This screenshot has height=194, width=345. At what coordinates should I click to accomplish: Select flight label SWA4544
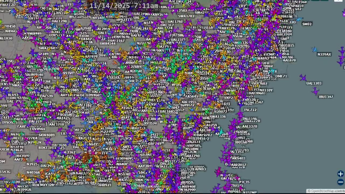(108, 44)
